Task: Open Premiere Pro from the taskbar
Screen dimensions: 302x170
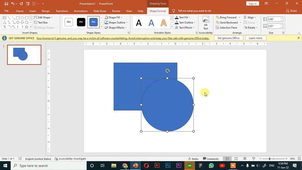Action: click(179, 166)
